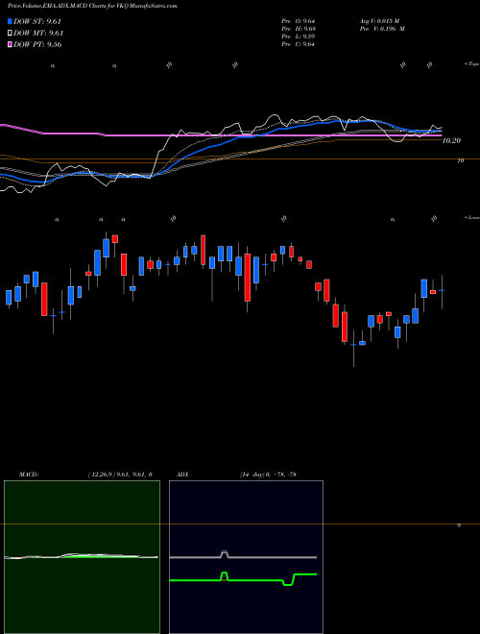Click the bright green ADX line
Screen dimensions: 480x634
pos(243,580)
